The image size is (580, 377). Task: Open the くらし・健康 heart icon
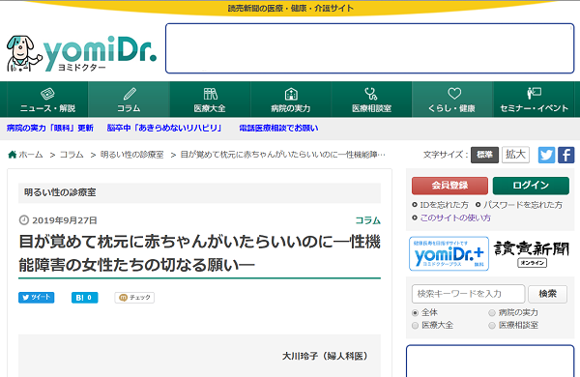(454, 93)
